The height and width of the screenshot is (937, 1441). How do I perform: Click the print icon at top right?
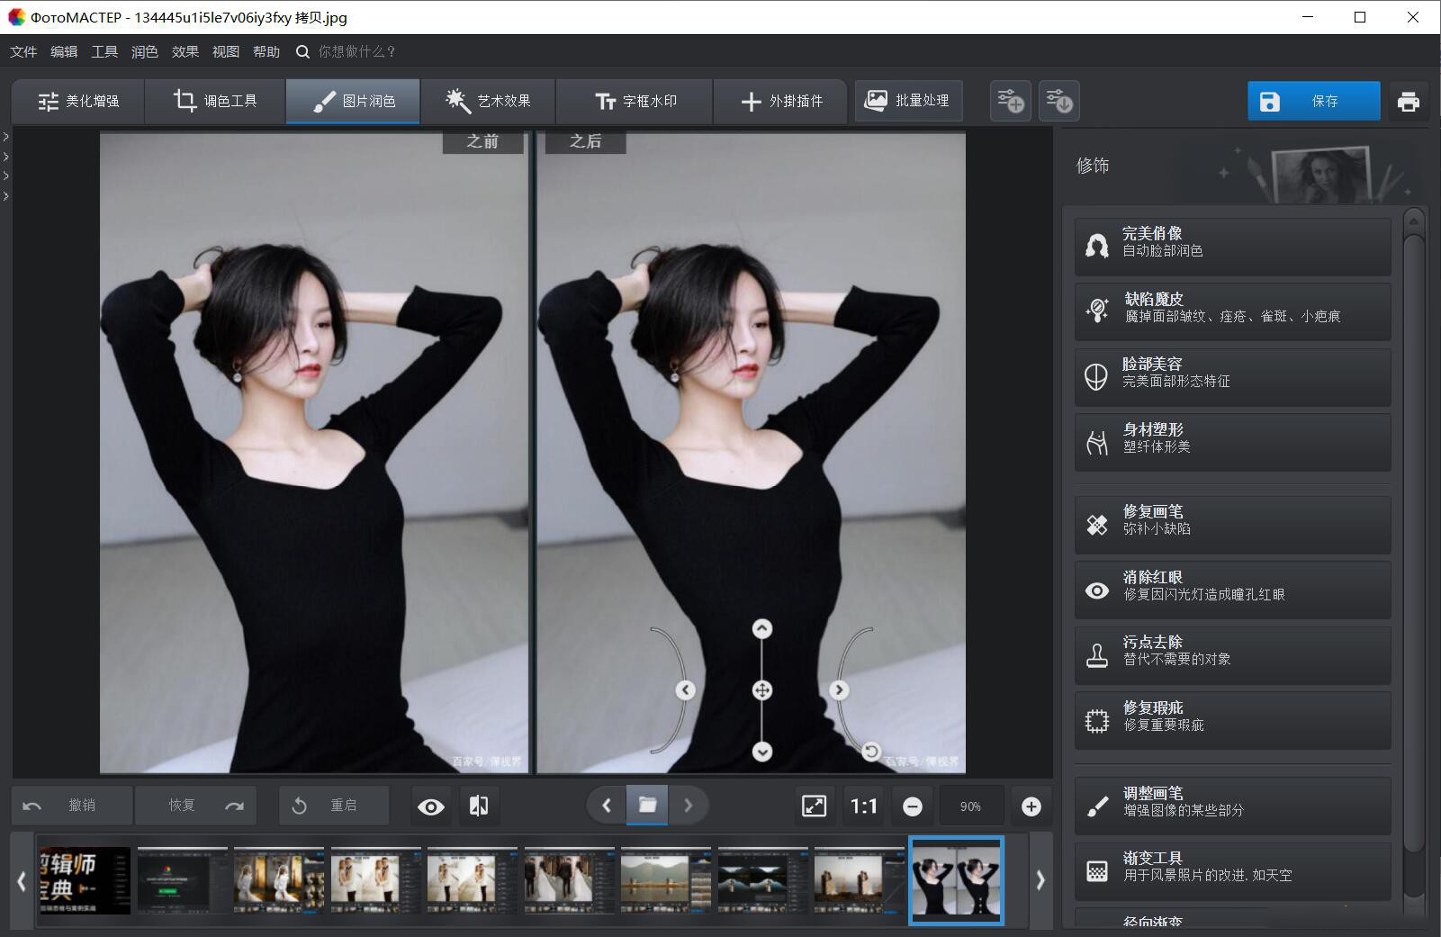point(1409,101)
